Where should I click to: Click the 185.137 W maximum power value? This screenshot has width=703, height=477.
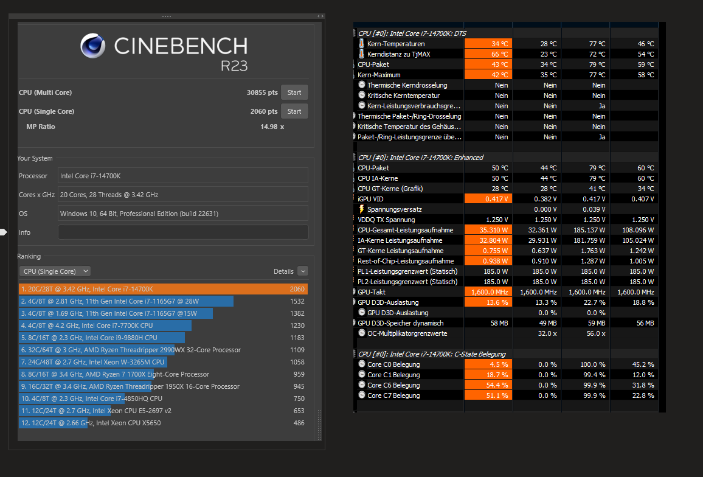pyautogui.click(x=589, y=230)
